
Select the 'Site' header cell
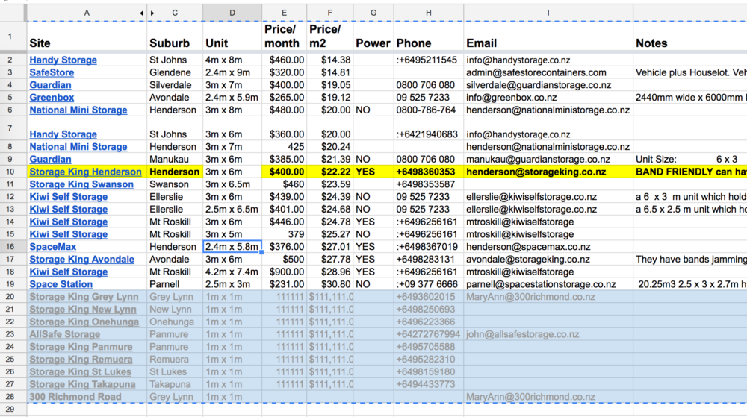coord(87,36)
